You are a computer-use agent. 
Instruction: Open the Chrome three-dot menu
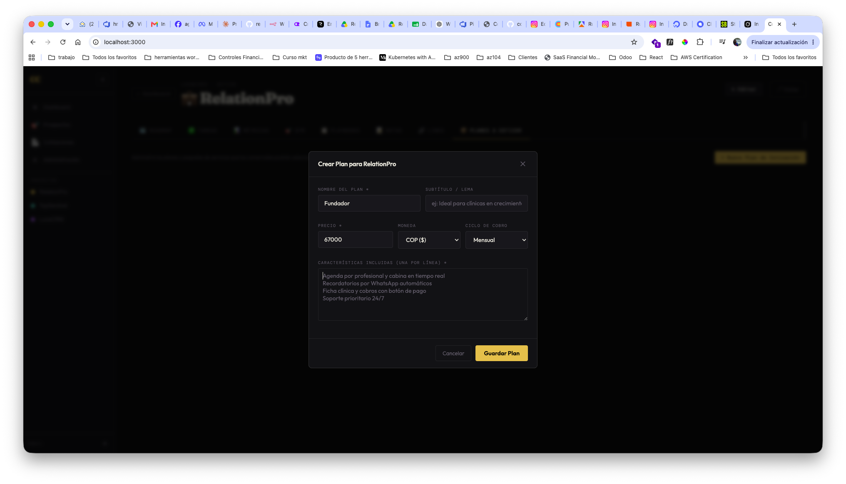tap(813, 42)
